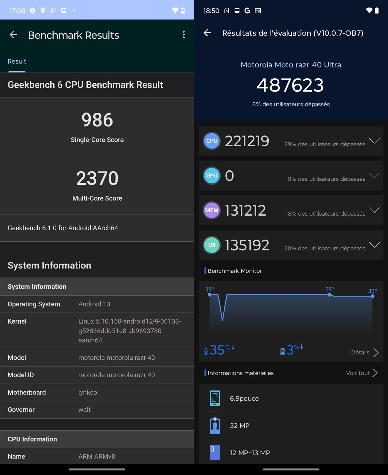Expand the GPU 0 score details
This screenshot has width=388, height=475.
[x=374, y=175]
